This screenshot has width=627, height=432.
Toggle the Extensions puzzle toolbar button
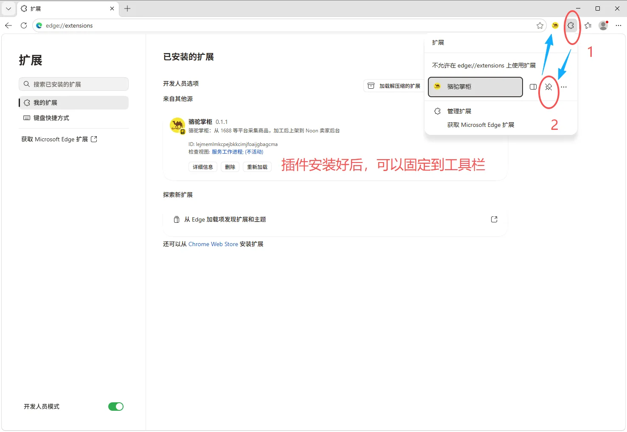tap(571, 25)
